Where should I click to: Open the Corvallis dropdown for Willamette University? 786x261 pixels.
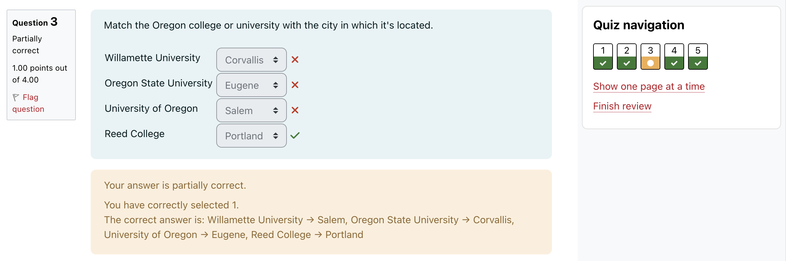(x=251, y=60)
